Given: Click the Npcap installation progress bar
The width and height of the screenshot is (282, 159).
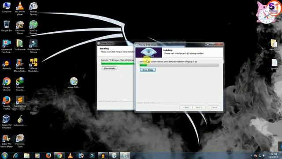Looking at the screenshot, I should tap(179, 65).
